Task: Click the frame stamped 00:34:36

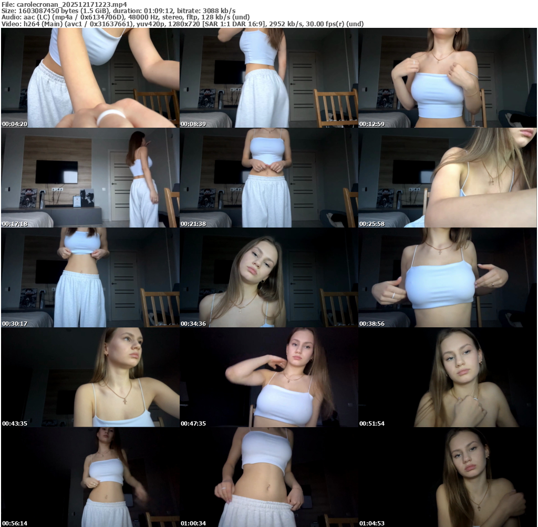Action: pyautogui.click(x=269, y=277)
